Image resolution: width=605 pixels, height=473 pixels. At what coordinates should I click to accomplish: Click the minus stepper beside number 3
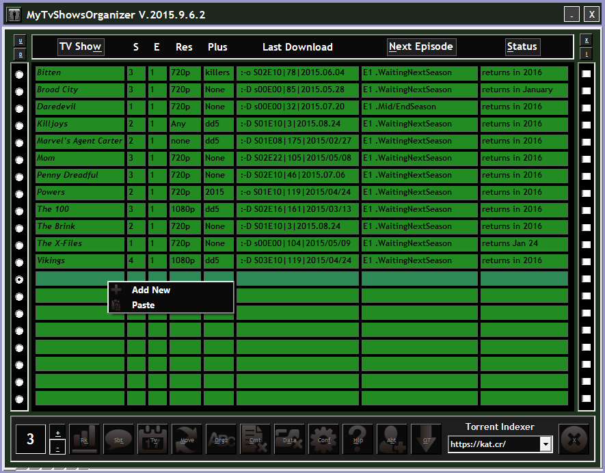point(58,448)
